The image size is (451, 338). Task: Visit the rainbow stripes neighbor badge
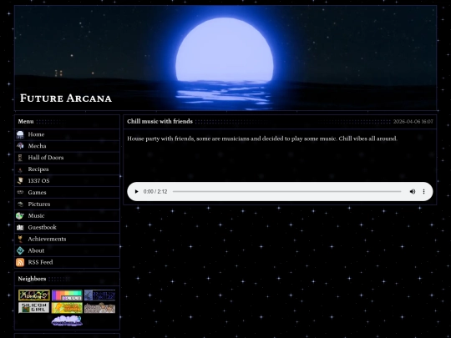[67, 295]
